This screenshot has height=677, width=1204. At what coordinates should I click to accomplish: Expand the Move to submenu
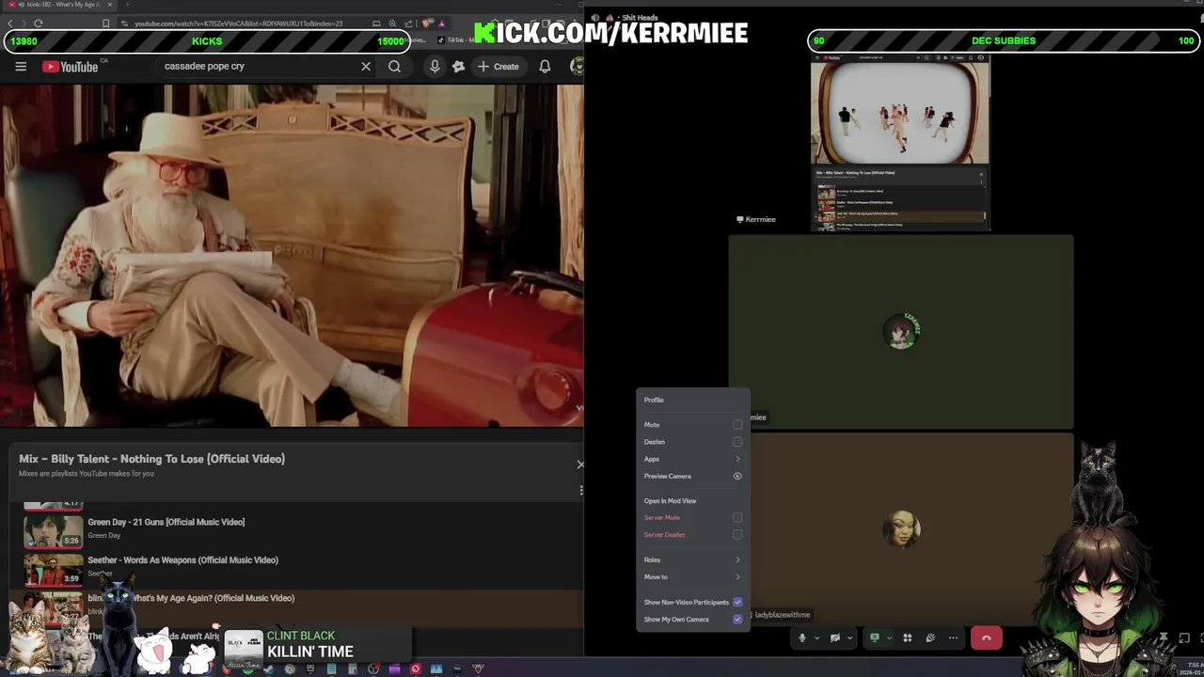(x=692, y=576)
